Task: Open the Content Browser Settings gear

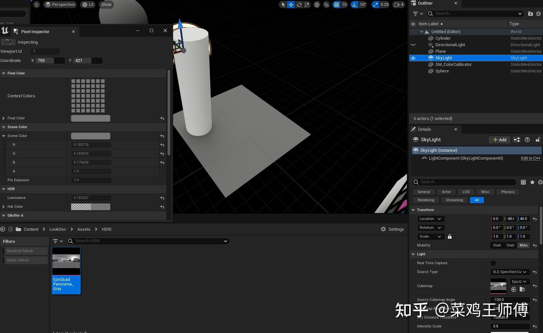Action: (x=384, y=229)
